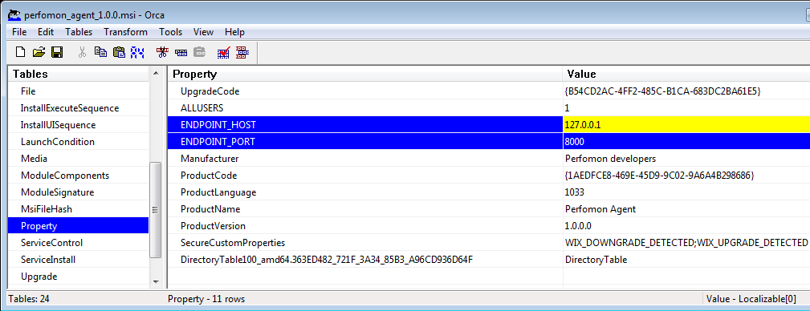The width and height of the screenshot is (810, 311).
Task: Open the Tools menu
Action: (170, 32)
